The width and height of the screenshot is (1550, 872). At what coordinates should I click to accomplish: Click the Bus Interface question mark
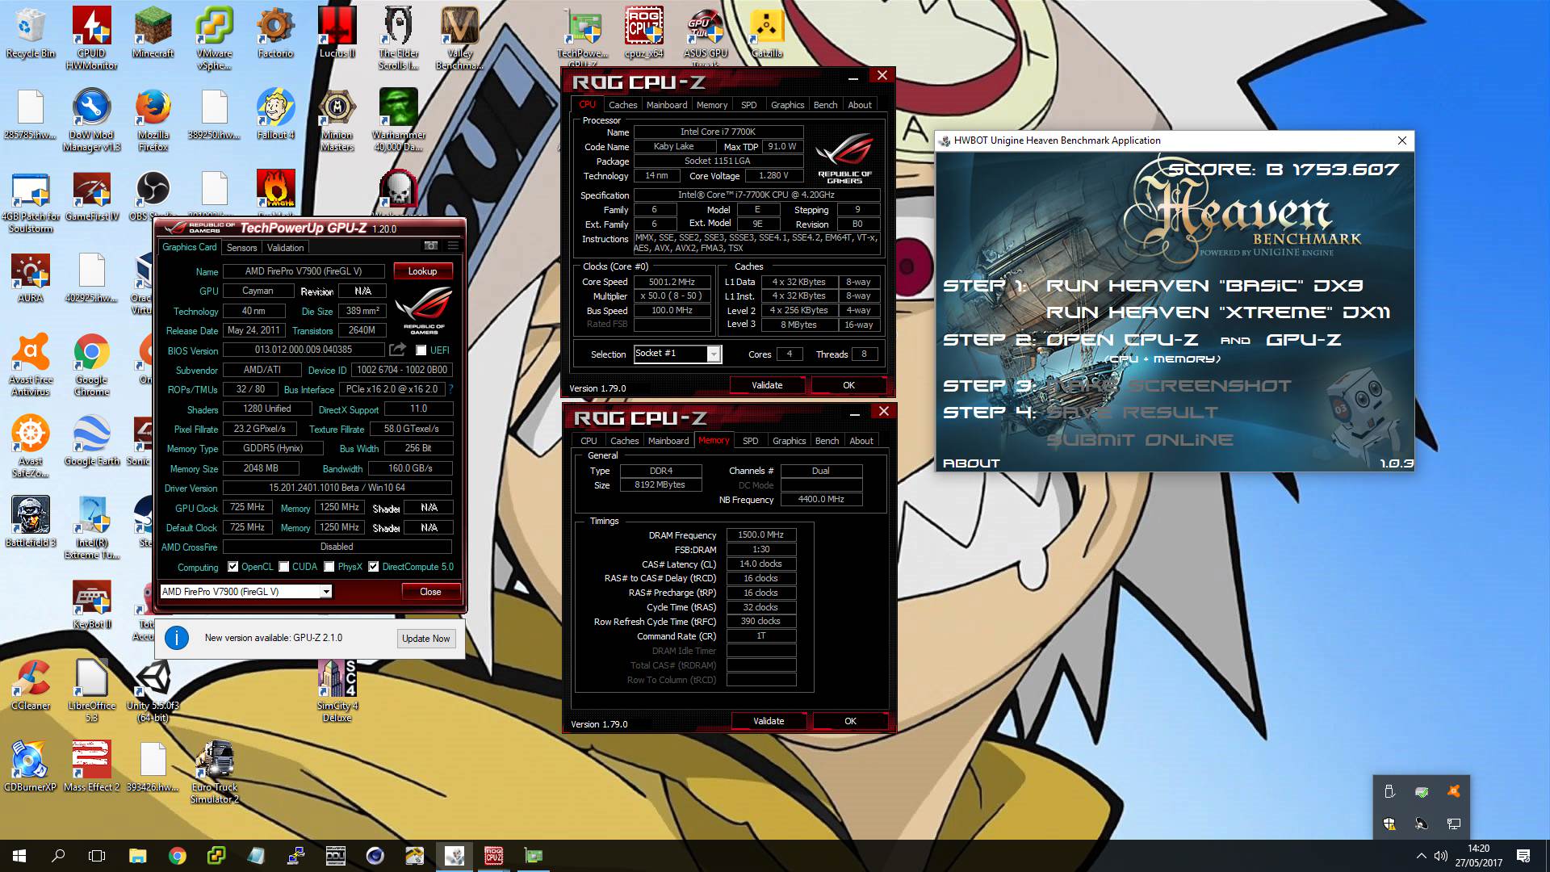pyautogui.click(x=450, y=389)
